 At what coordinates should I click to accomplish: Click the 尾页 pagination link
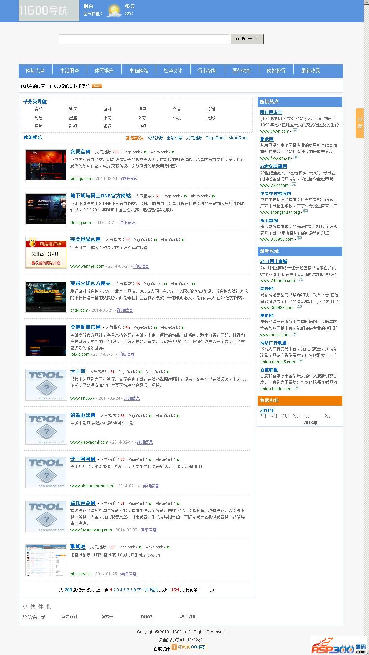[x=154, y=590]
